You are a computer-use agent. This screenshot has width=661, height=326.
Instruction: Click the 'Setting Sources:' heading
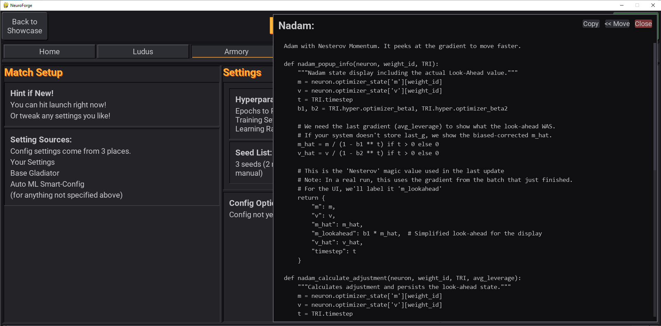pyautogui.click(x=41, y=140)
